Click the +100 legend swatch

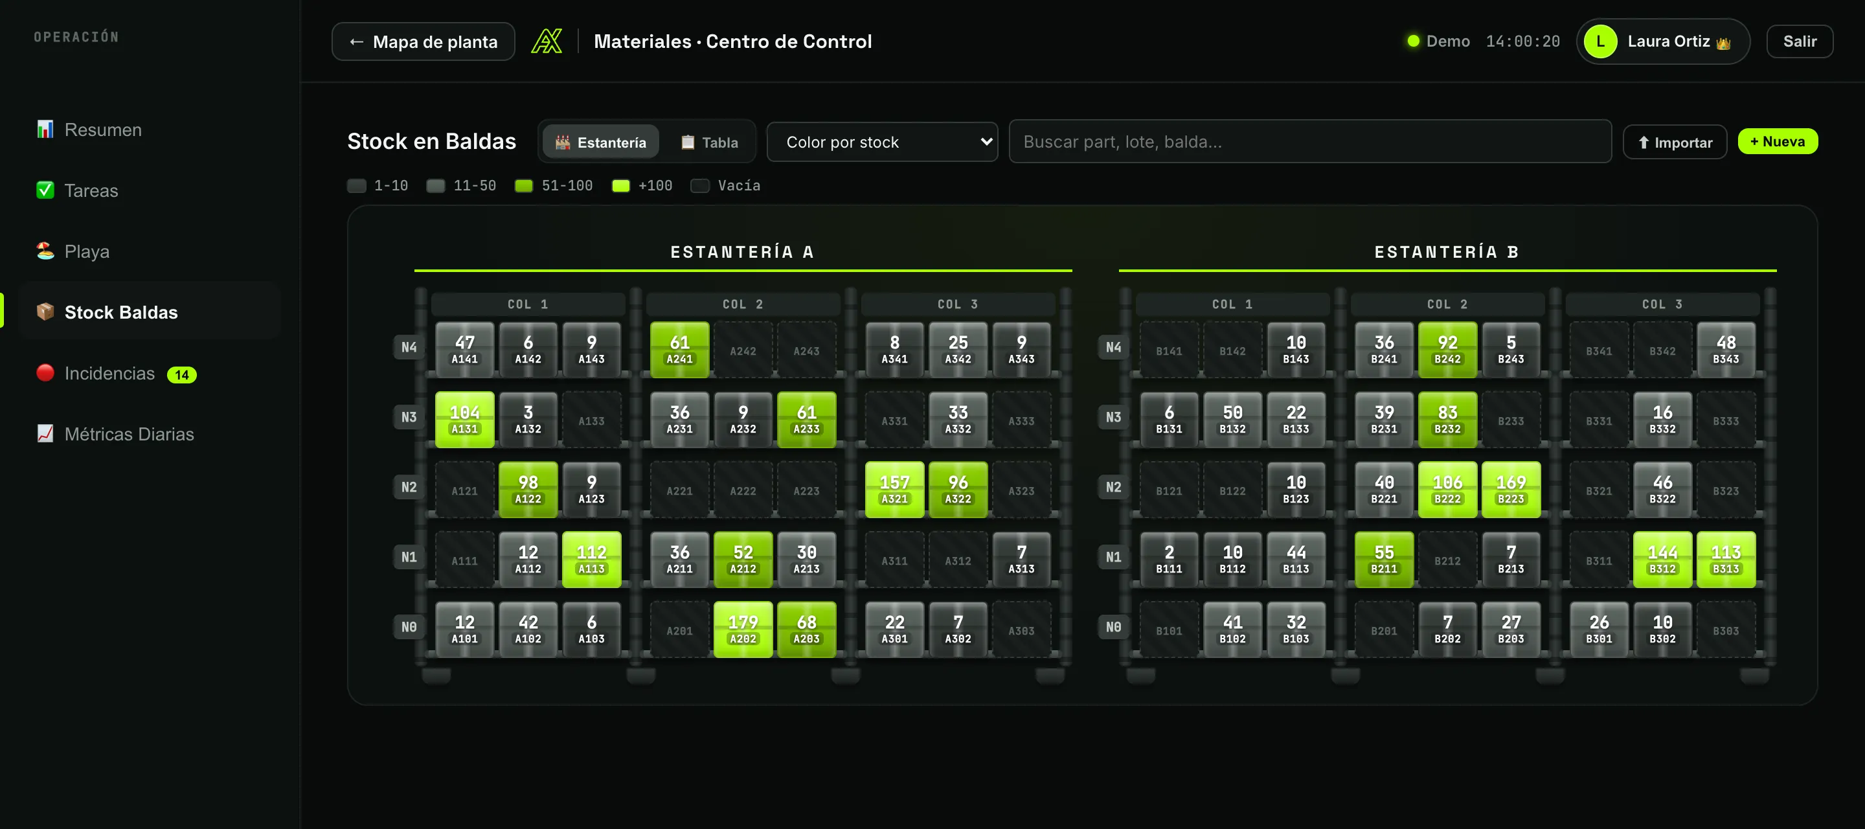point(621,186)
